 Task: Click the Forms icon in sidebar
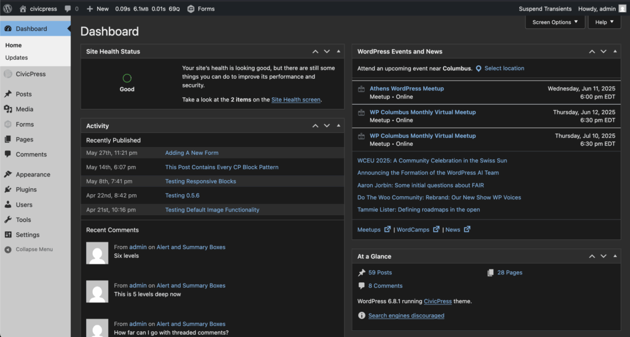(x=8, y=124)
